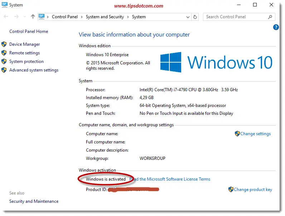The width and height of the screenshot is (285, 216).
Task: Click the shield icon next to Change settings
Action: (x=237, y=134)
